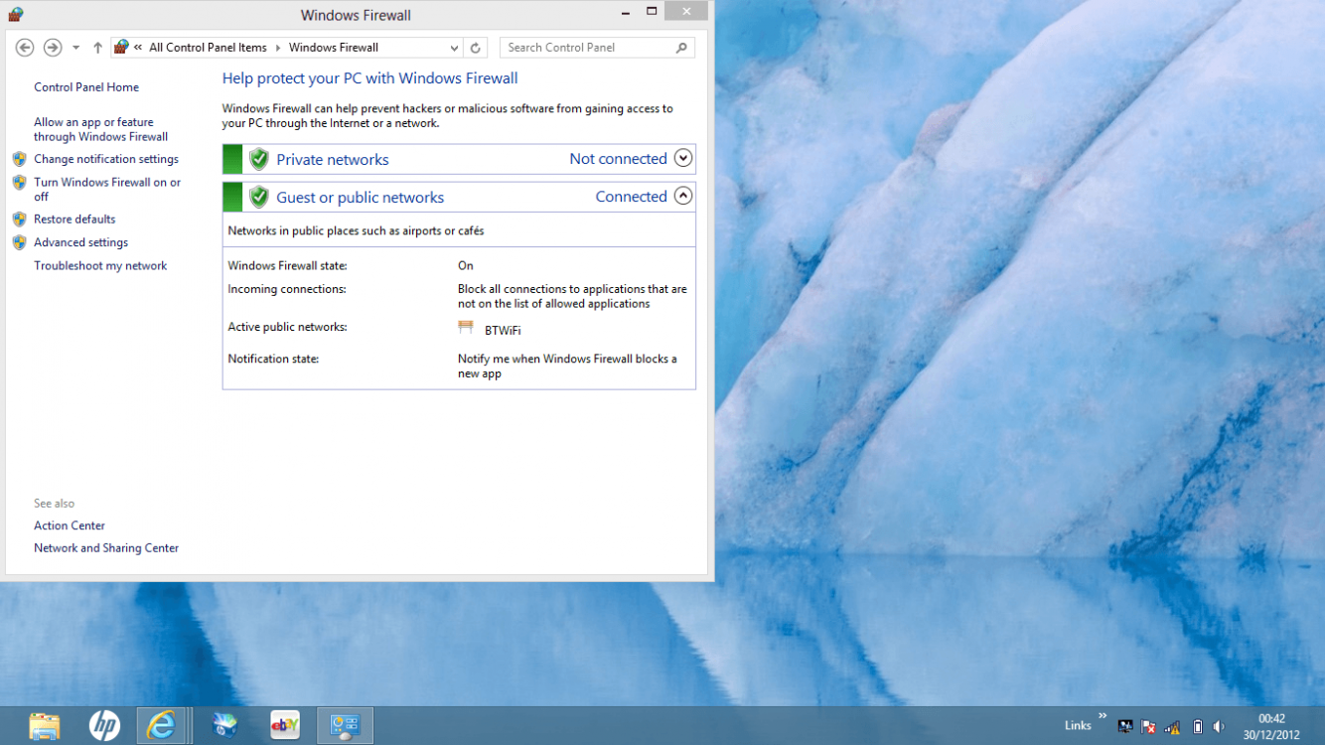Click the Incoming connections label
Viewport: 1325px width, 745px height.
pos(287,289)
